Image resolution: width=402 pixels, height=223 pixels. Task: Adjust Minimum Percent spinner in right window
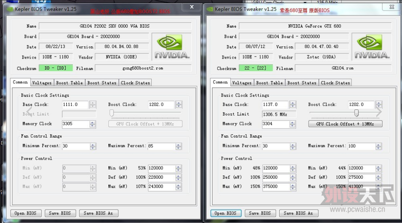coord(292,146)
